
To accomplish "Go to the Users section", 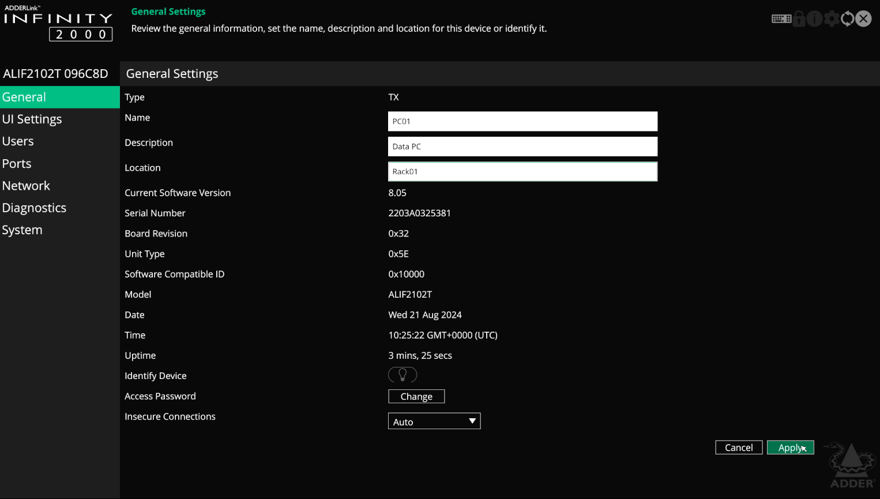I will [18, 141].
